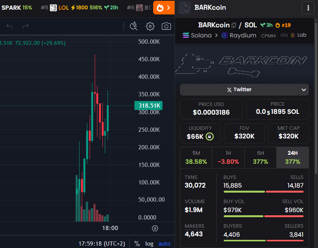
Task: Click the TXNS value 30,072
Action: point(195,185)
